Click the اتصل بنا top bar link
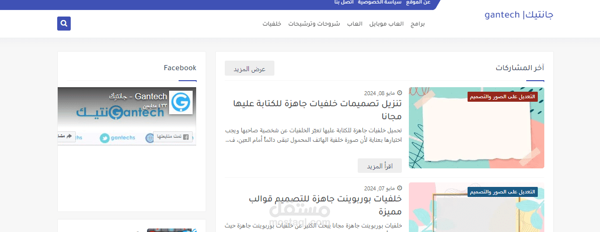This screenshot has height=232, width=600. pyautogui.click(x=344, y=3)
